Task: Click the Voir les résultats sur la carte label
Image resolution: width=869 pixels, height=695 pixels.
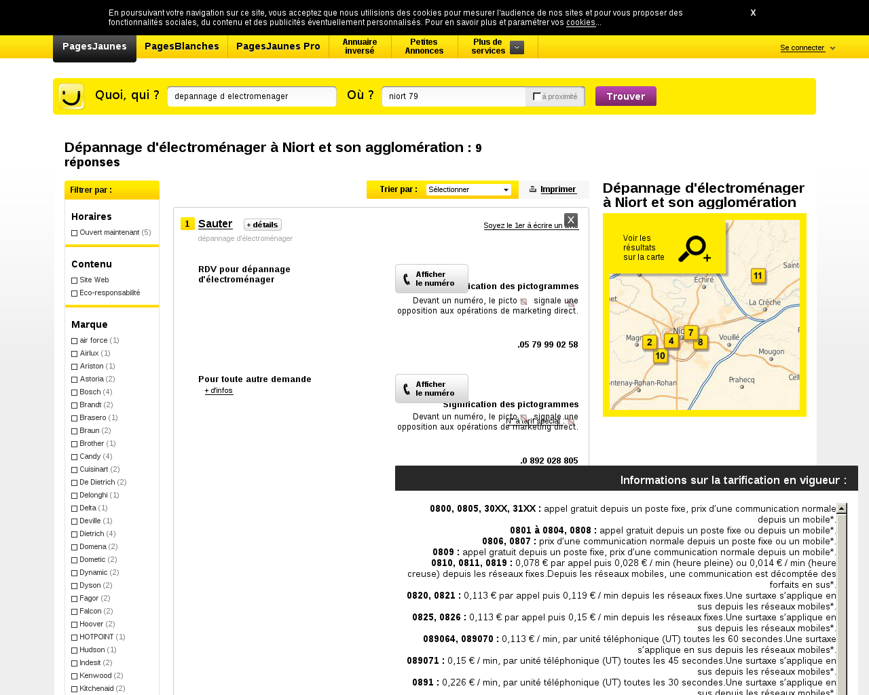Action: [644, 248]
